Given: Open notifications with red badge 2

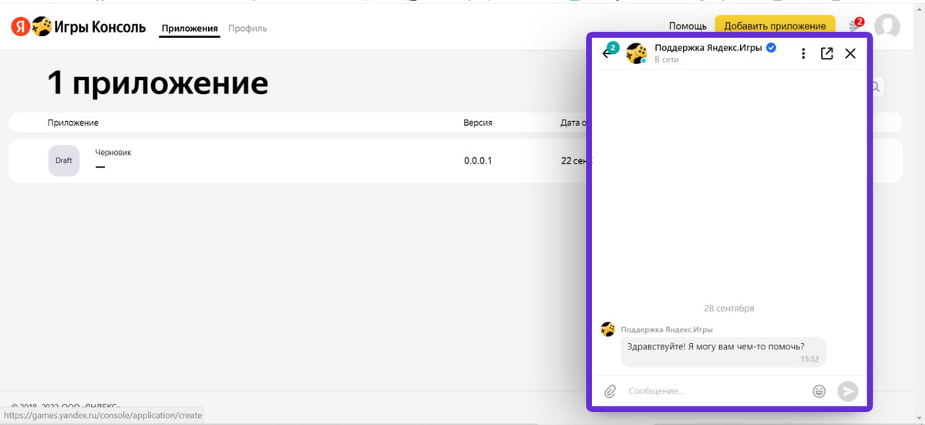Looking at the screenshot, I should (856, 25).
